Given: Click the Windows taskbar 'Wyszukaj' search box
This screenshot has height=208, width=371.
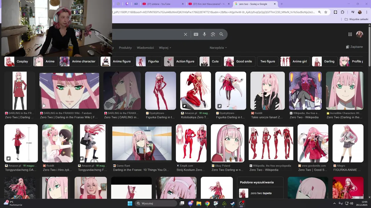Looking at the screenshot, I should [x=156, y=203].
